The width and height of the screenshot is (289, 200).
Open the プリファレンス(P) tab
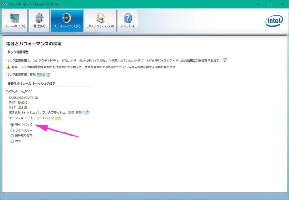tap(100, 21)
